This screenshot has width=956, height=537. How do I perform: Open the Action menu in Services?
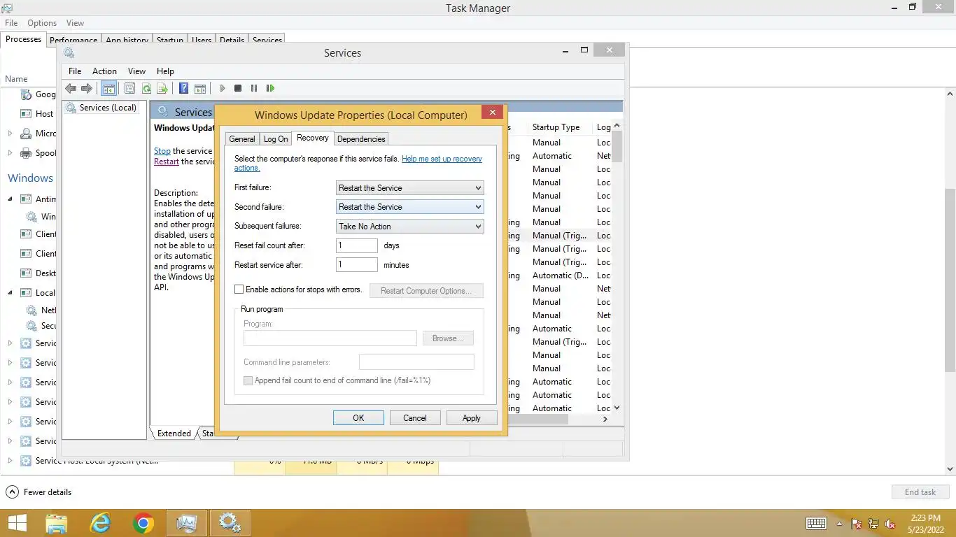coord(104,71)
